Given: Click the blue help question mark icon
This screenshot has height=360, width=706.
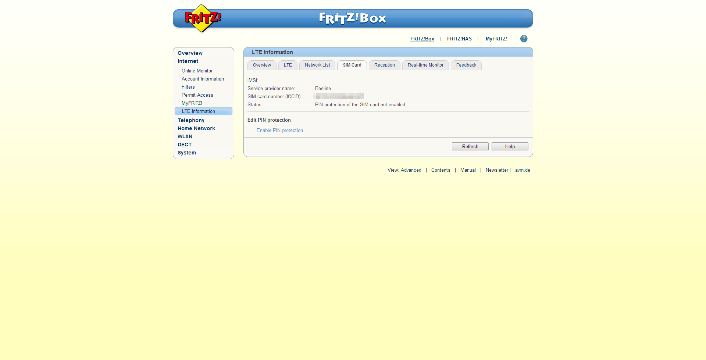Looking at the screenshot, I should [x=524, y=39].
